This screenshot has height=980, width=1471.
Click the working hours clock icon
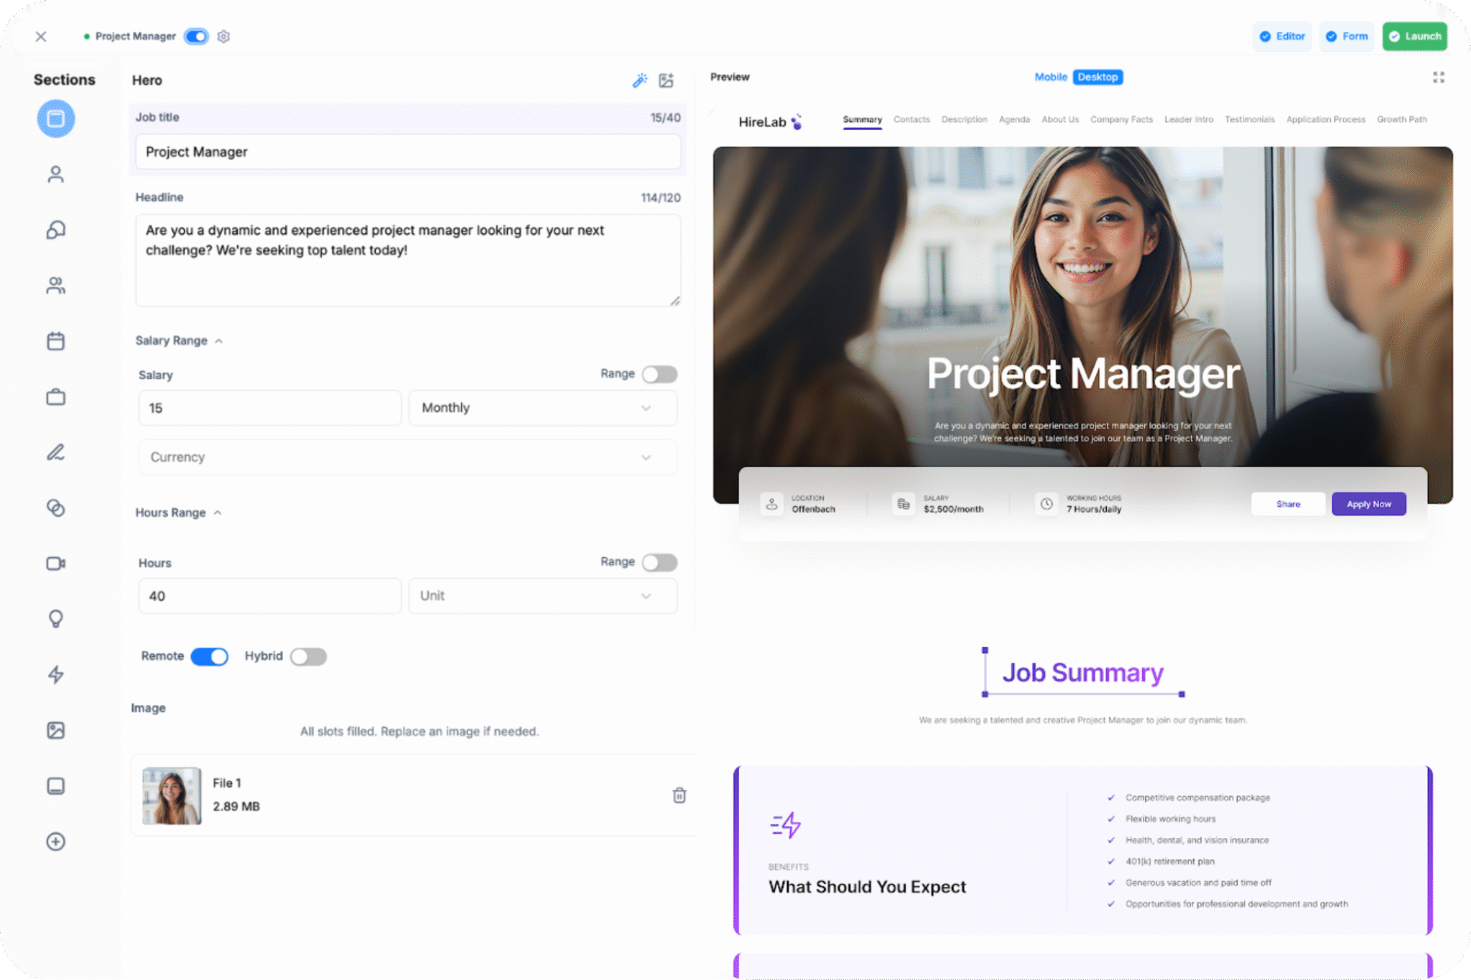pos(1047,504)
